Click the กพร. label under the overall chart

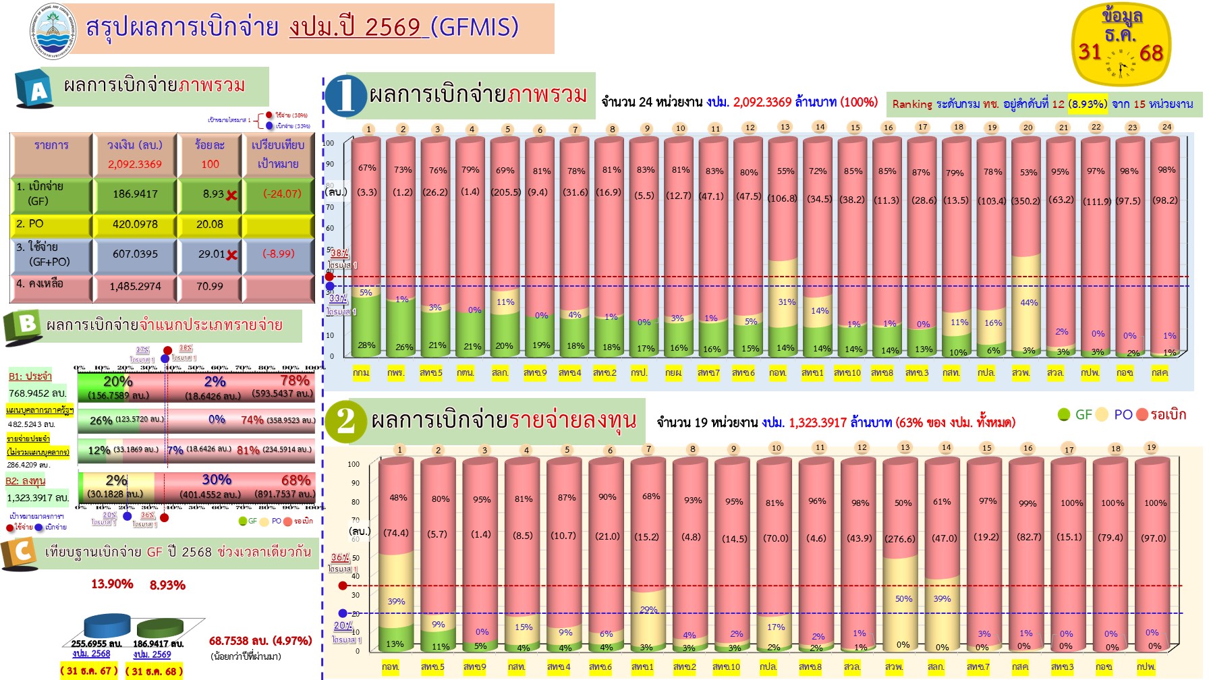(395, 372)
